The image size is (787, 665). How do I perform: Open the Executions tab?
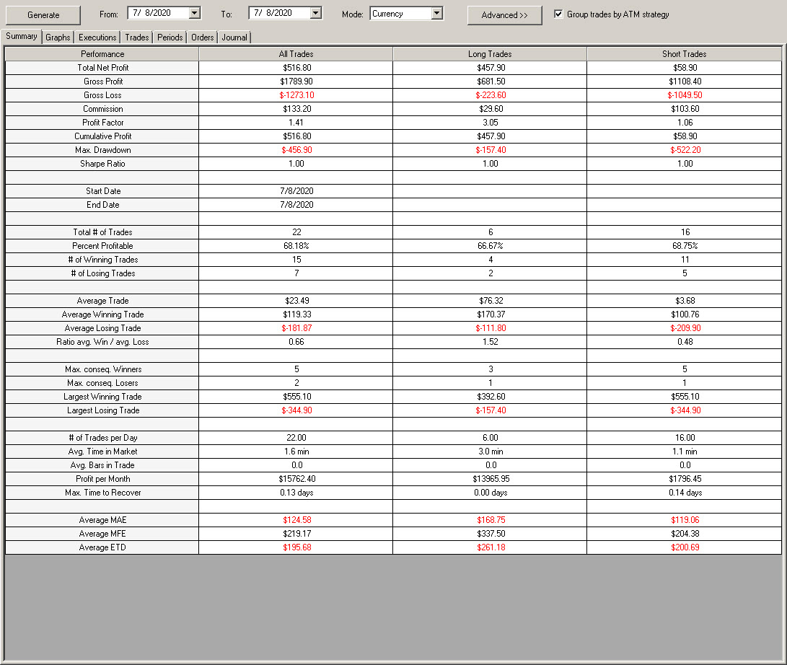pos(97,37)
